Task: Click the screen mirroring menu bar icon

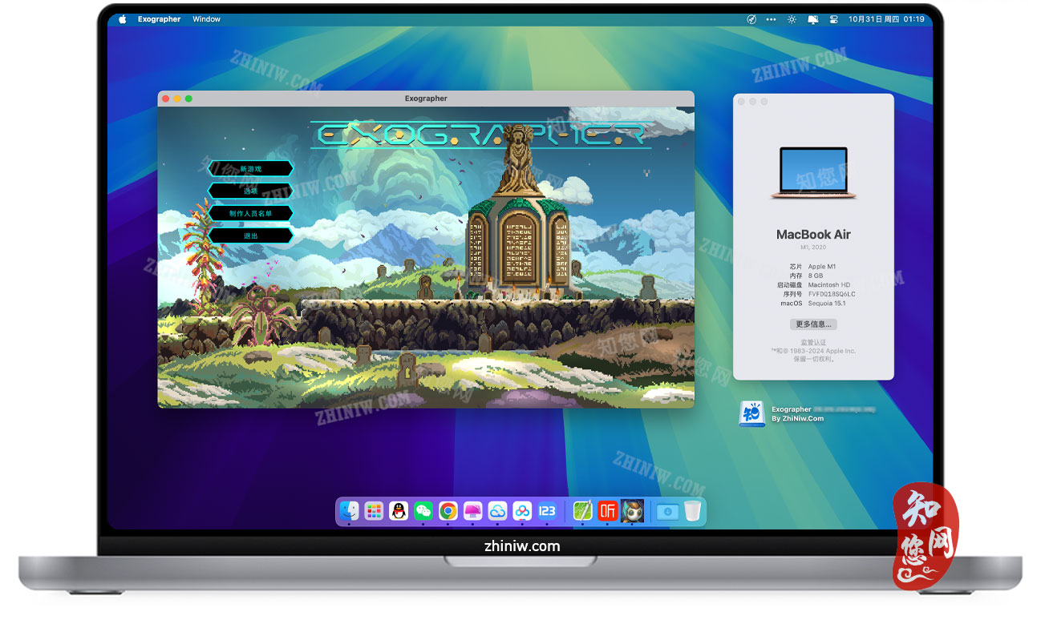Action: point(812,19)
